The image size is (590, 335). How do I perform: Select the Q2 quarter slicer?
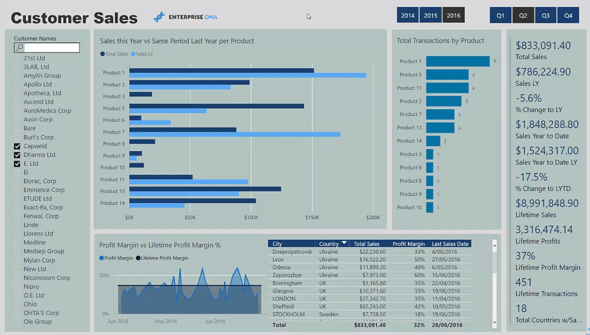click(x=523, y=15)
